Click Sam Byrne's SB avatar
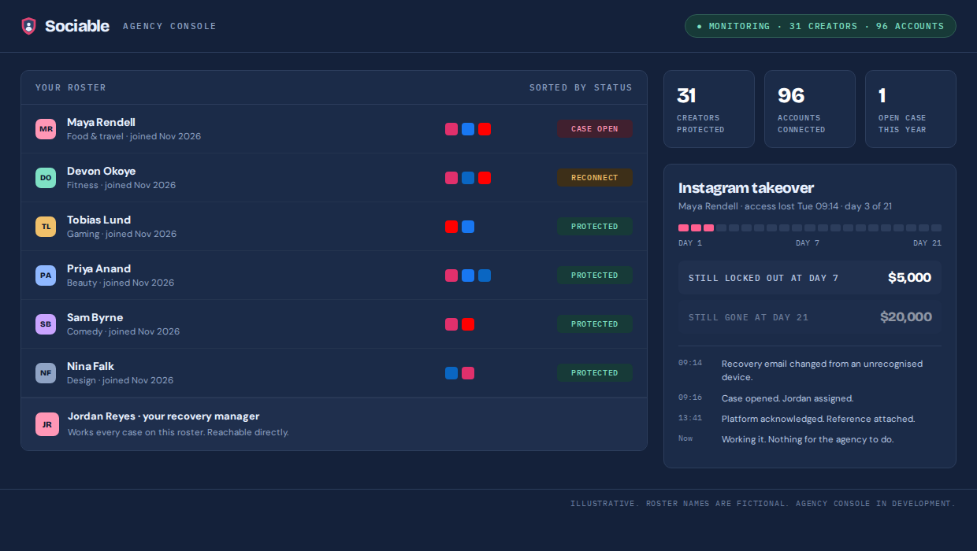The image size is (977, 551). pos(46,324)
